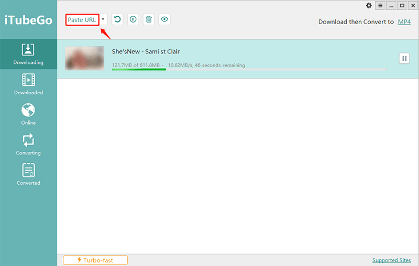This screenshot has width=419, height=266.
Task: Open the Converted tab
Action: [28, 175]
